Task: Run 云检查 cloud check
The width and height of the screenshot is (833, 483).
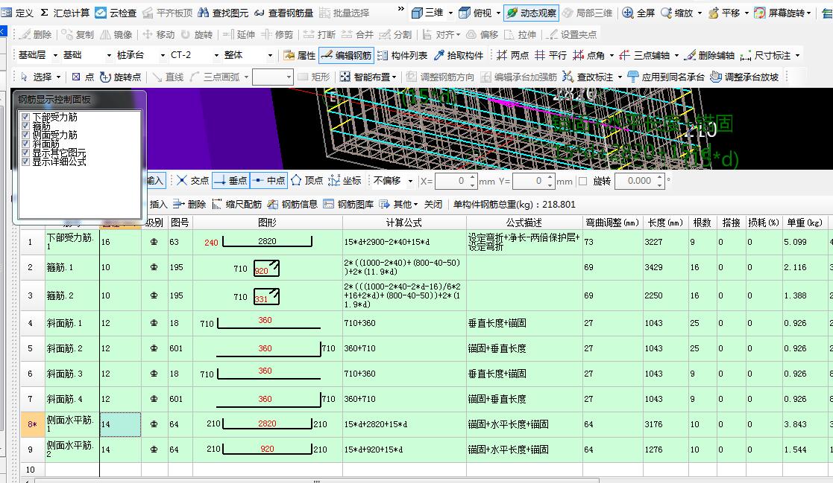Action: (x=116, y=13)
